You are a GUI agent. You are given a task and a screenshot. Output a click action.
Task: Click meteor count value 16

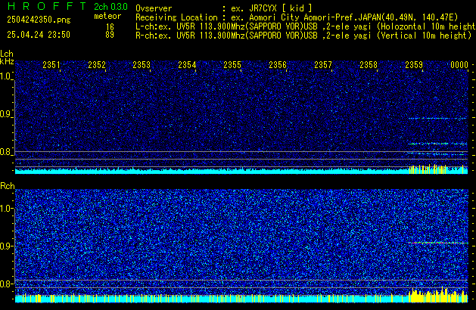pyautogui.click(x=110, y=27)
